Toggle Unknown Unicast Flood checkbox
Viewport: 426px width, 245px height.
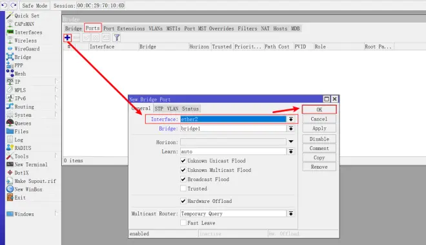(x=183, y=160)
